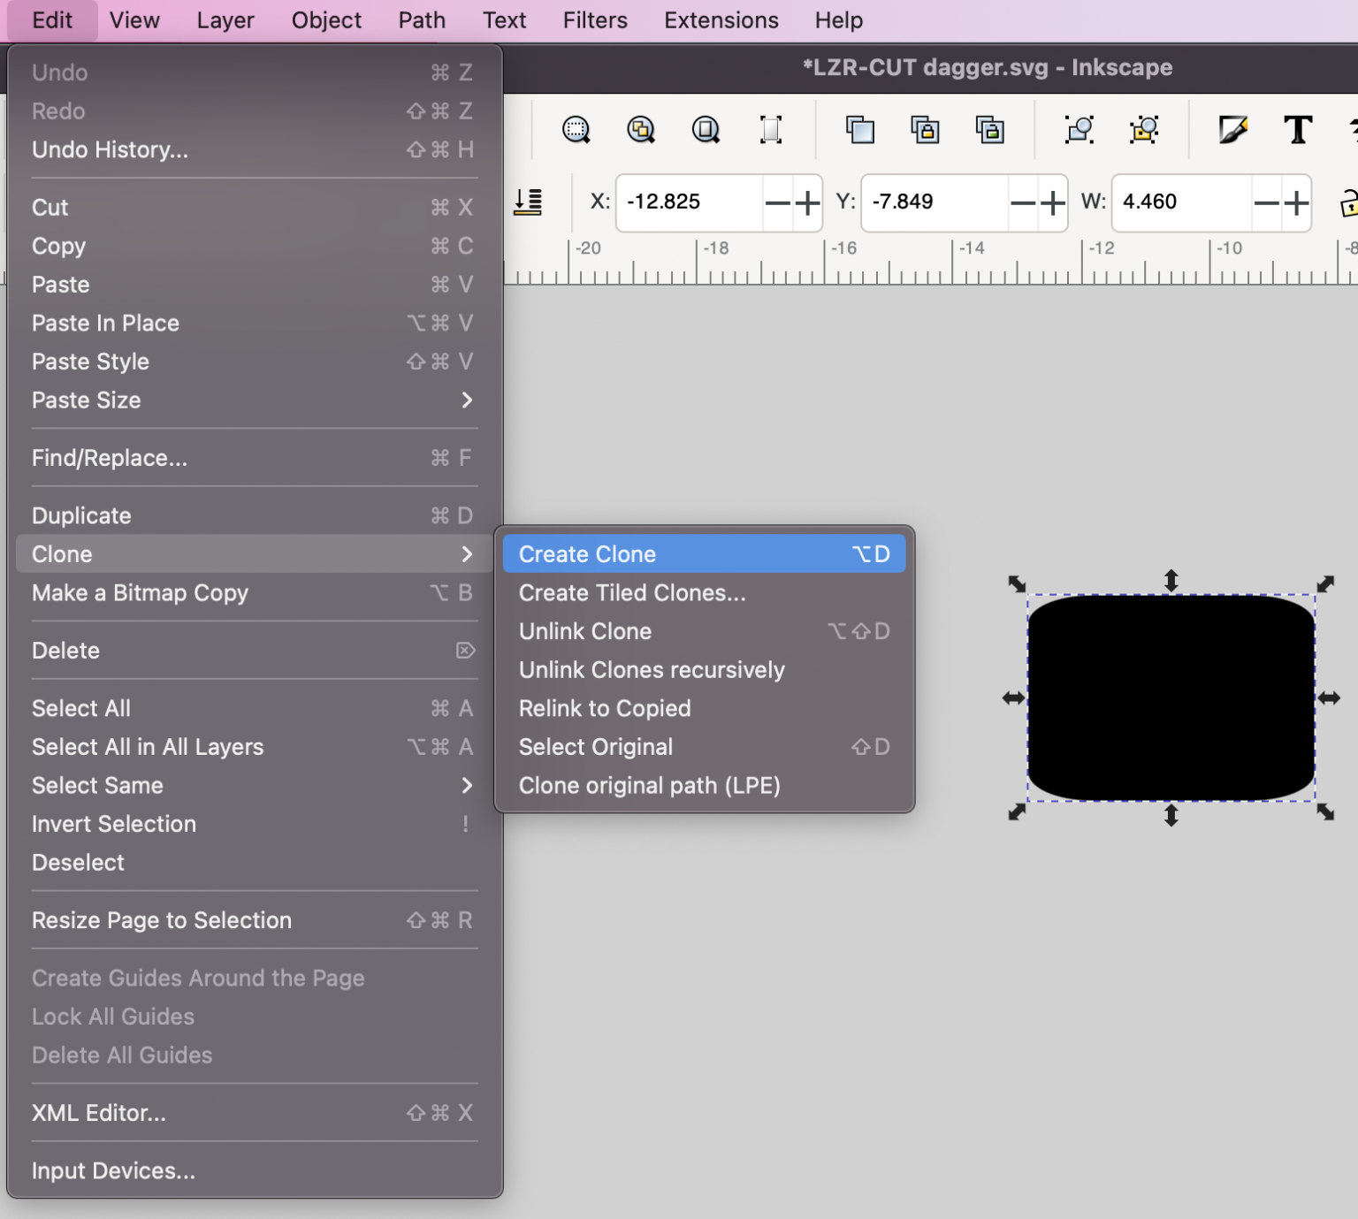Viewport: 1358px width, 1219px height.
Task: Click the zoom to fit selection icon
Action: click(575, 130)
